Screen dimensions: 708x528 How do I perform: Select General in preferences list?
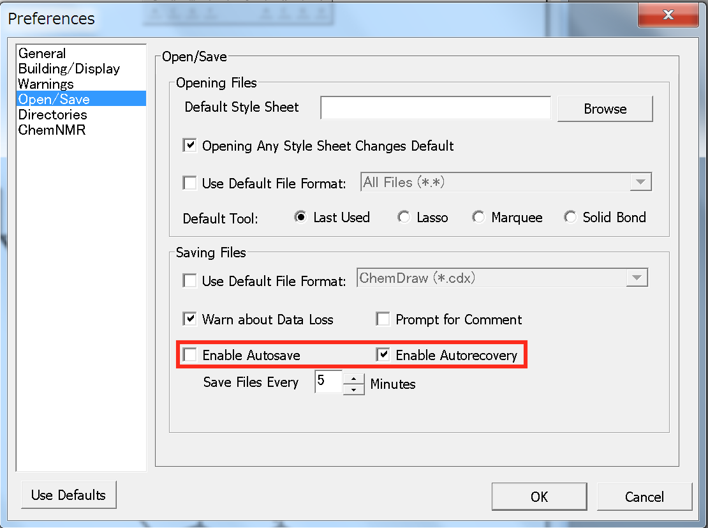42,54
